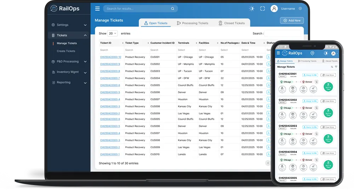Click the hamburger menu icon in desktop header
The height and width of the screenshot is (190, 354).
coord(97,8)
